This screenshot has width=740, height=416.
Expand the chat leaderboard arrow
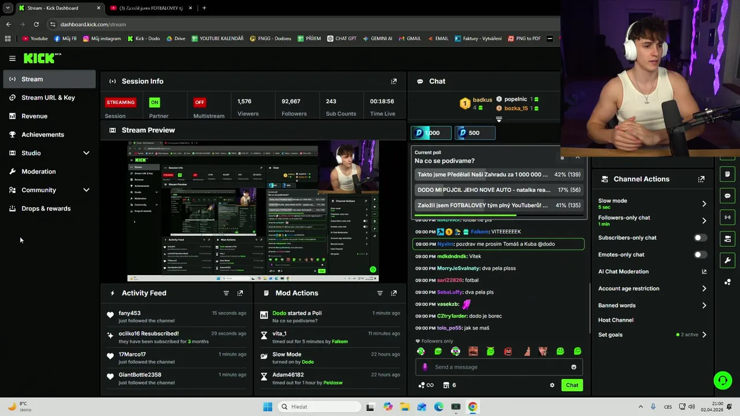tap(499, 119)
